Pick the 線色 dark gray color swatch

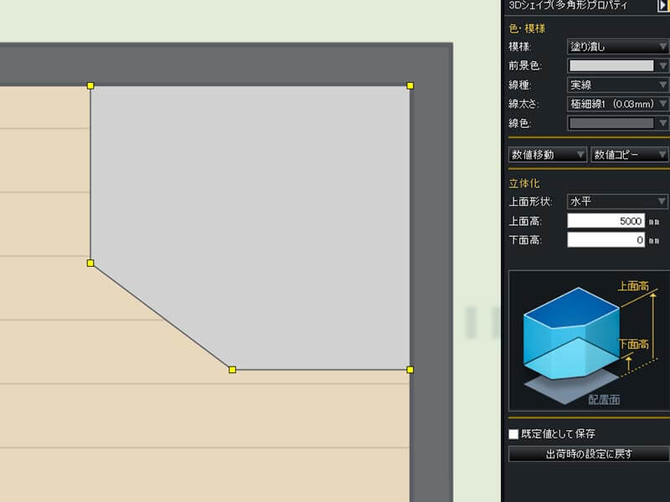pyautogui.click(x=611, y=123)
